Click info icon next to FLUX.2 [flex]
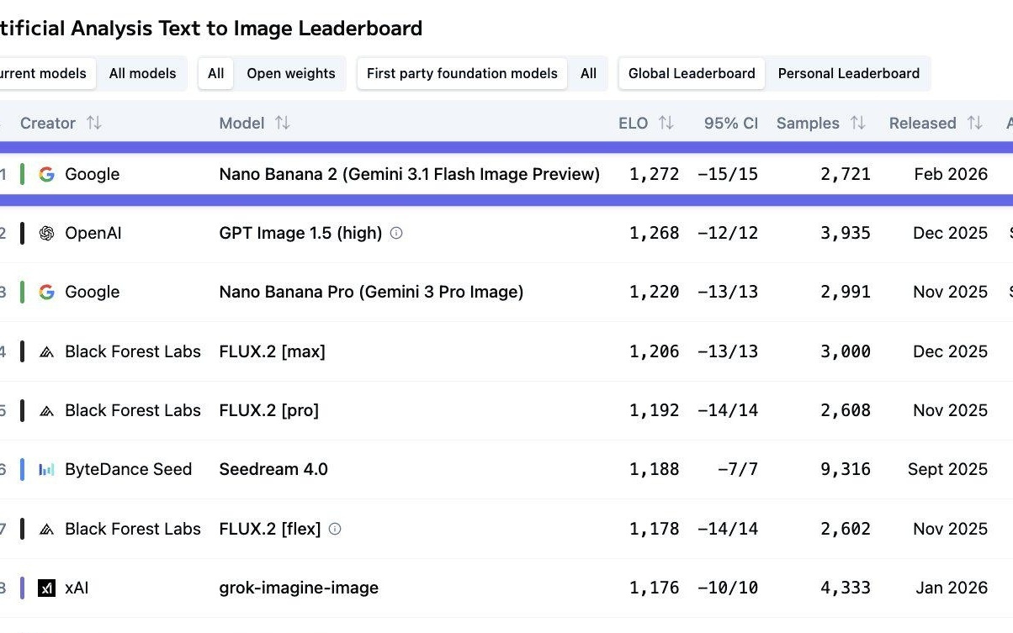Viewport: 1013px width, 633px height. click(335, 529)
